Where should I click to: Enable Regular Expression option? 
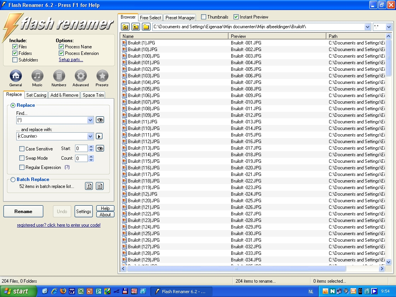point(22,167)
